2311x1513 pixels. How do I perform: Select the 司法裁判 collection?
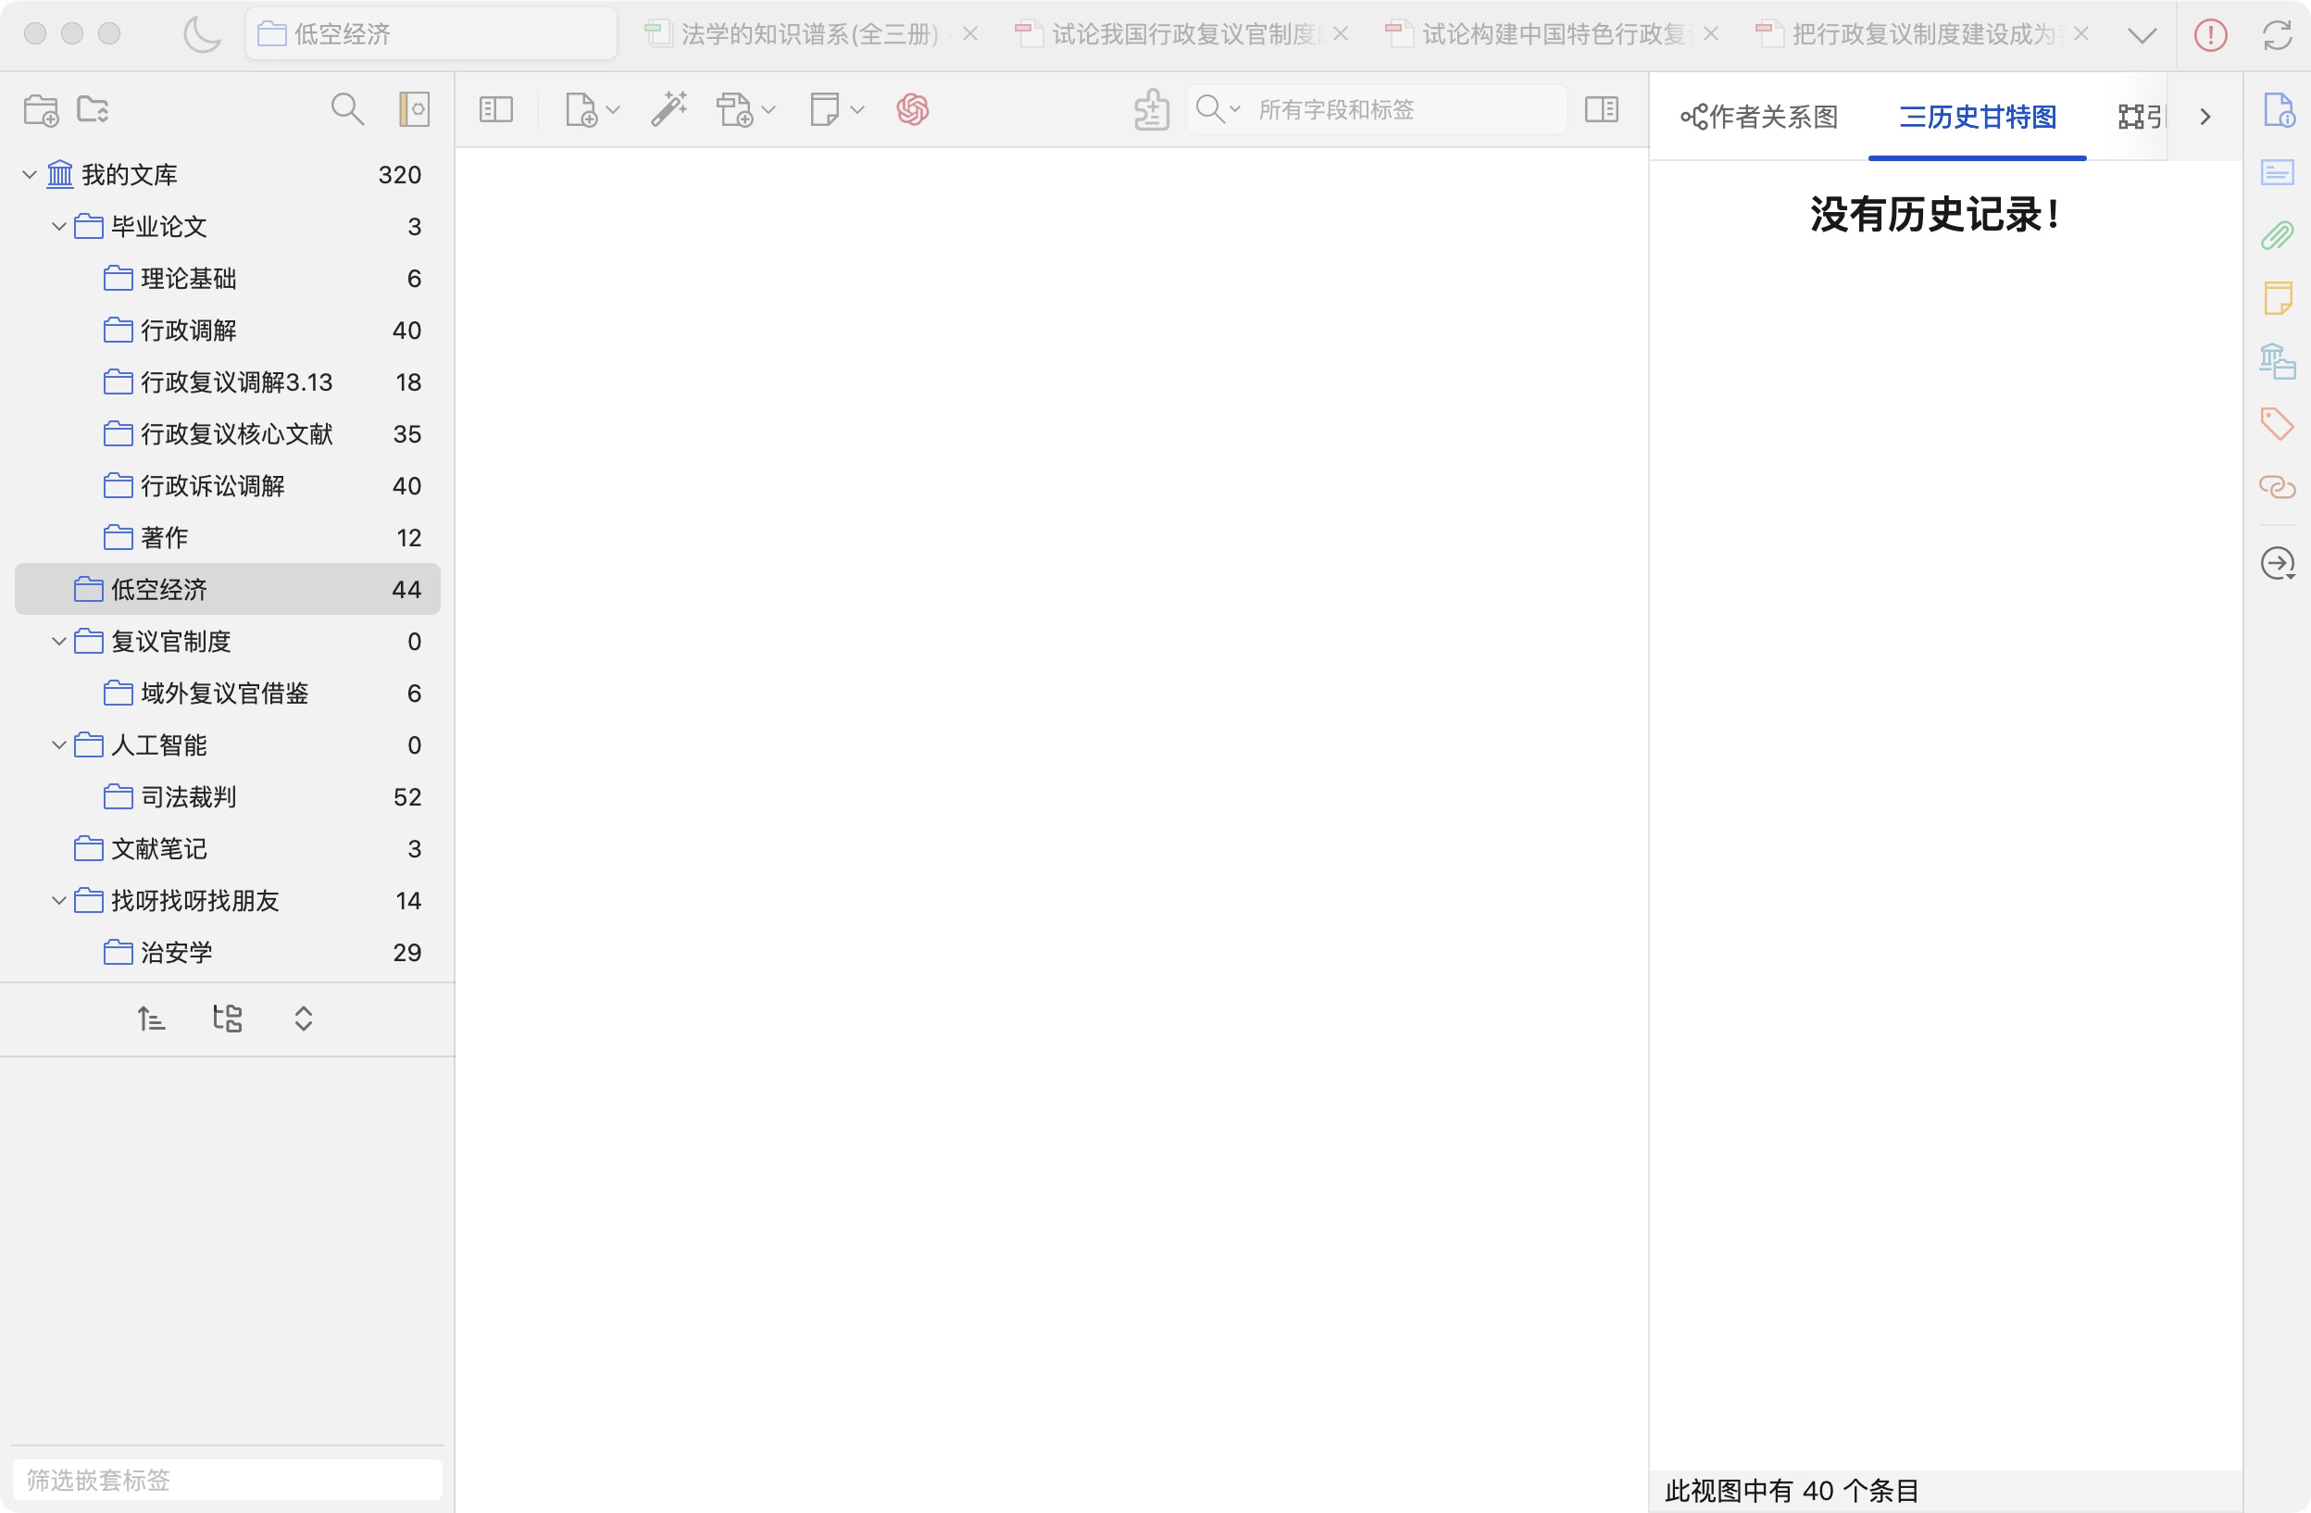(227, 797)
